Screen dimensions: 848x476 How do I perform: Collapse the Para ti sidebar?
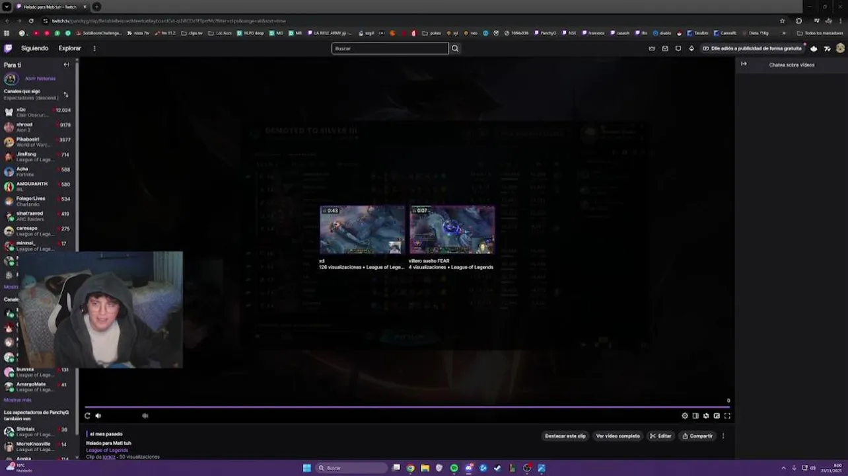click(x=66, y=65)
